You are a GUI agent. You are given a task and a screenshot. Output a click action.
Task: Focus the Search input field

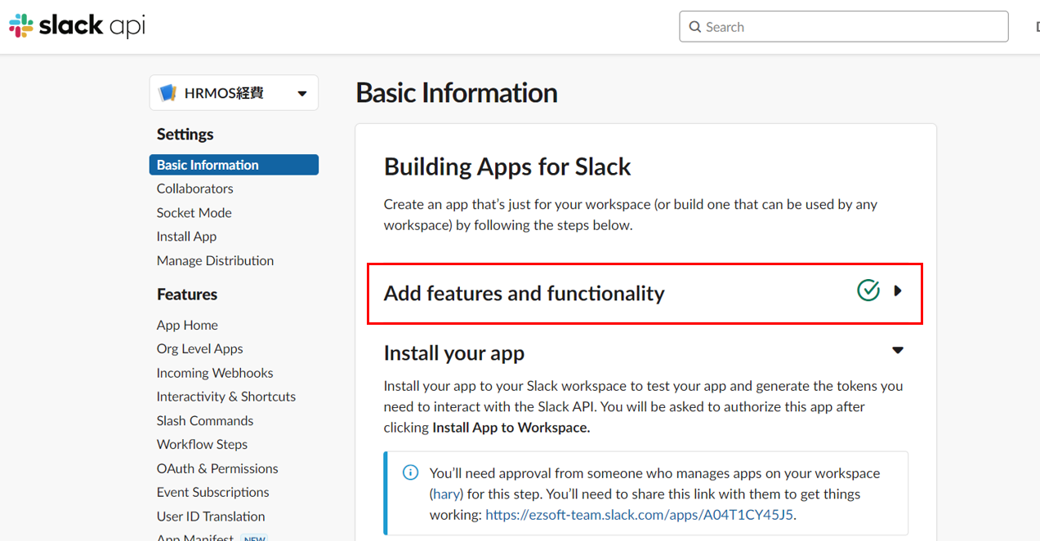[x=844, y=27]
